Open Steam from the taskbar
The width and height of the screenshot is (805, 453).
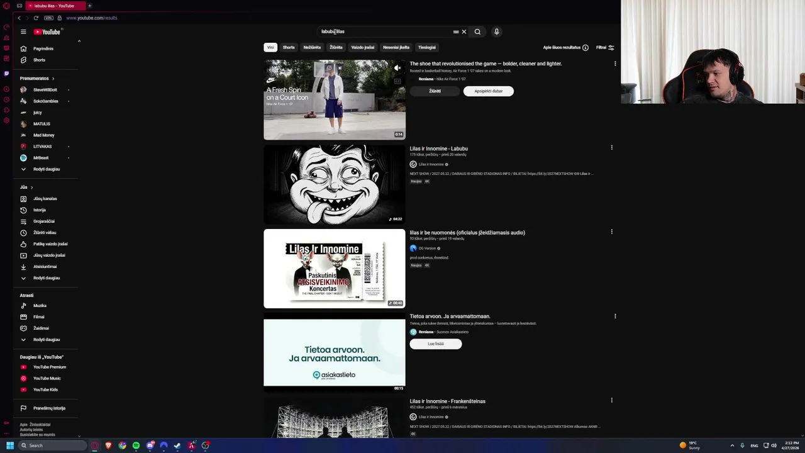coord(177,445)
